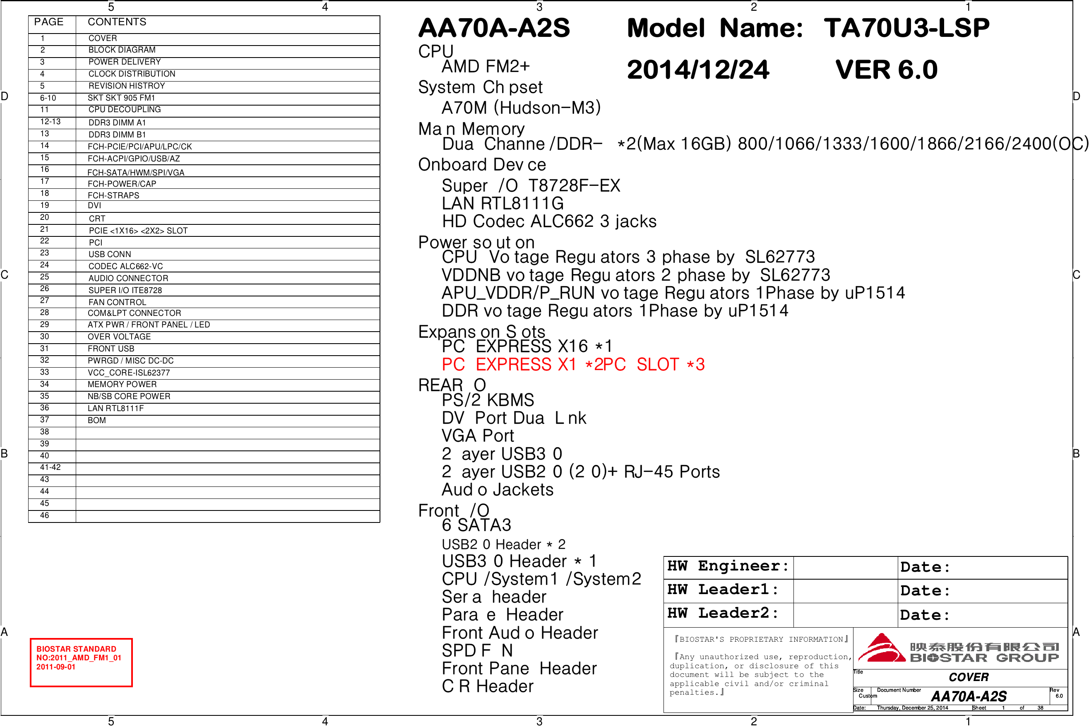Click the CODEC ALC662-VC entry

click(125, 267)
